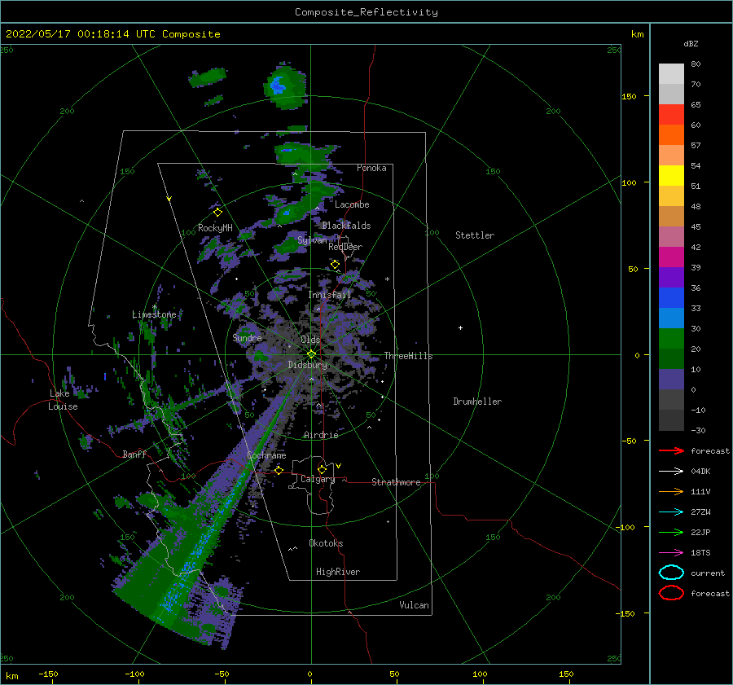The width and height of the screenshot is (733, 685).
Task: Click the magenta 18TS arrow icon
Action: (x=671, y=553)
